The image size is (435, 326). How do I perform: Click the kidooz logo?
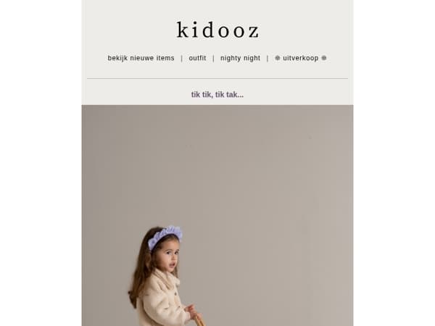click(x=217, y=30)
